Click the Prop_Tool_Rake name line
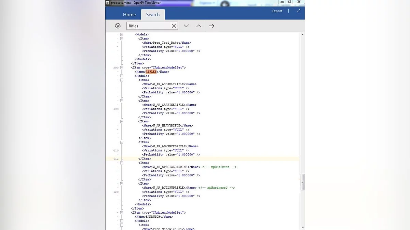The width and height of the screenshot is (410, 230). coord(166,43)
